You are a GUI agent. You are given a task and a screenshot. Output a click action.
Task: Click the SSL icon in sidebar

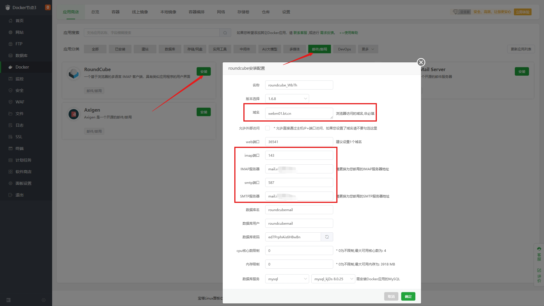10,137
